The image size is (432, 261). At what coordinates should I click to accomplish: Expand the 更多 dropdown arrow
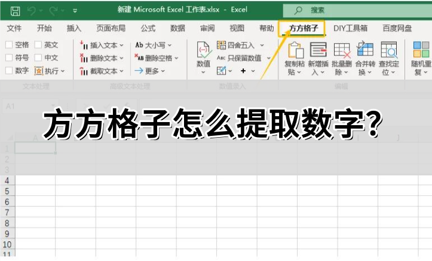tap(163, 71)
